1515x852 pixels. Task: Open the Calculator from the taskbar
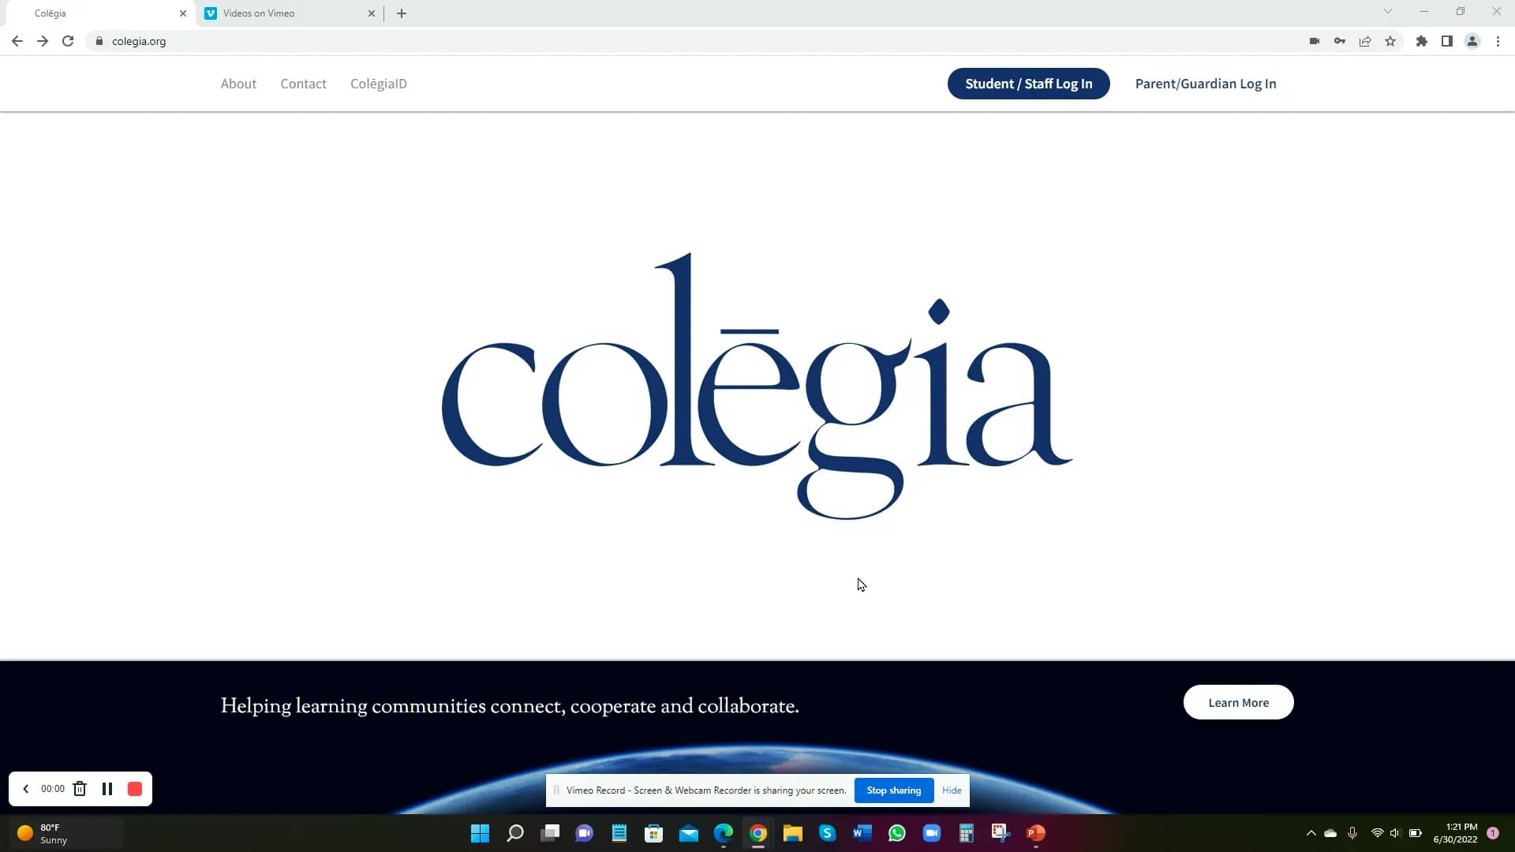pos(966,832)
